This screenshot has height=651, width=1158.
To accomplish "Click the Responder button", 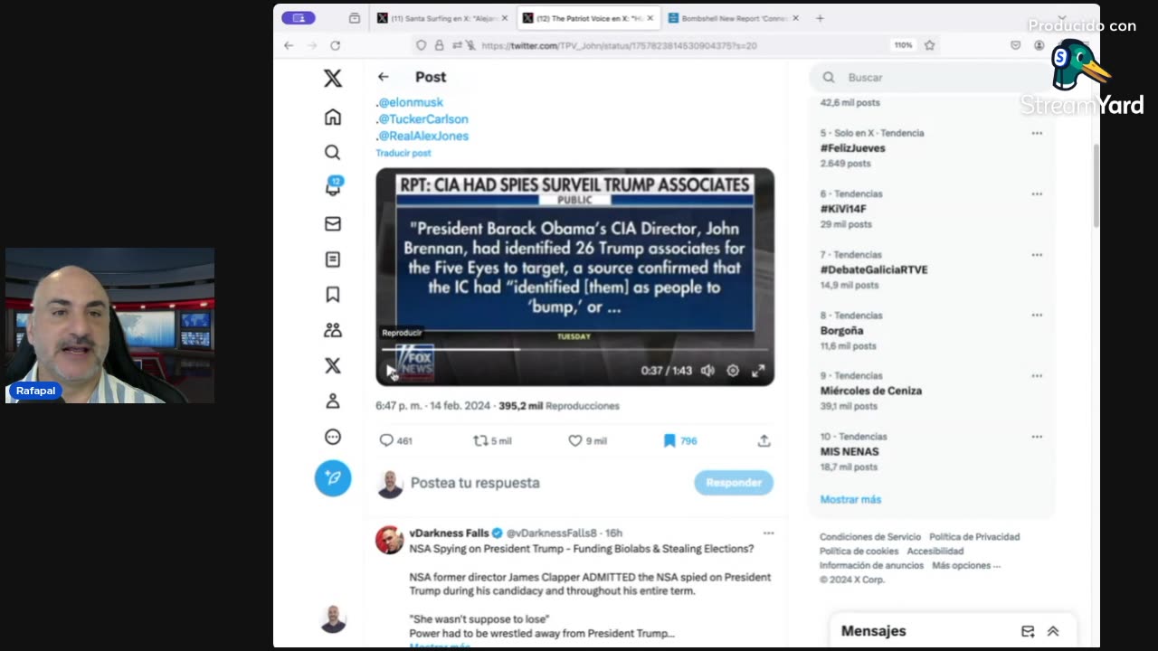I will (x=734, y=483).
